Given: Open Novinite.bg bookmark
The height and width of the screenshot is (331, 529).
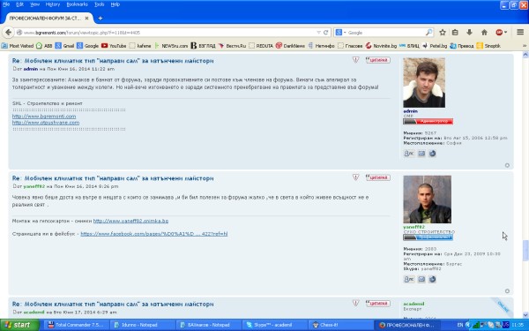Looking at the screenshot, I should pyautogui.click(x=381, y=46).
